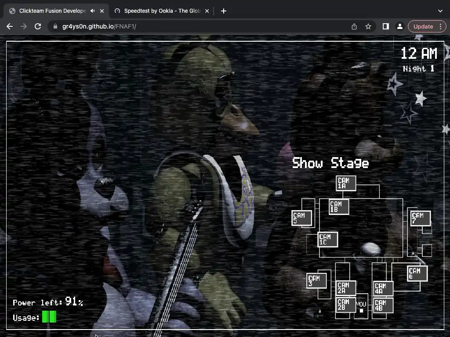Image resolution: width=450 pixels, height=337 pixels.
Task: View CAM 4A east hall camera
Action: pos(383,288)
